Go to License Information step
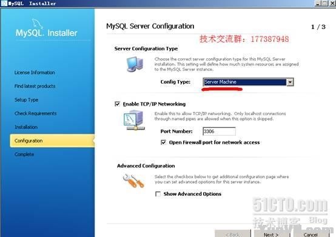The width and height of the screenshot is (336, 237). click(35, 73)
